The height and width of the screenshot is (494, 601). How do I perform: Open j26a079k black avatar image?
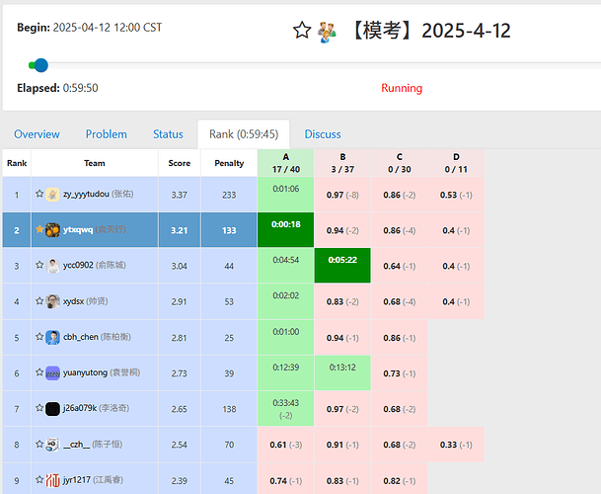coord(52,409)
